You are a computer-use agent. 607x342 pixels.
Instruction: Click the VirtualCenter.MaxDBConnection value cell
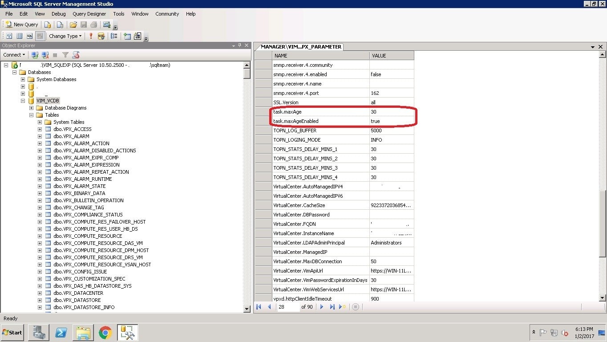392,261
